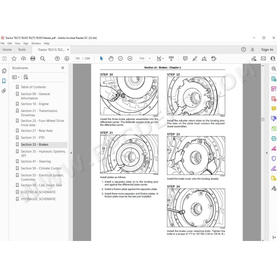Click the page number input field
Image resolution: width=277 pixels, height=277 pixels.
click(x=78, y=59)
